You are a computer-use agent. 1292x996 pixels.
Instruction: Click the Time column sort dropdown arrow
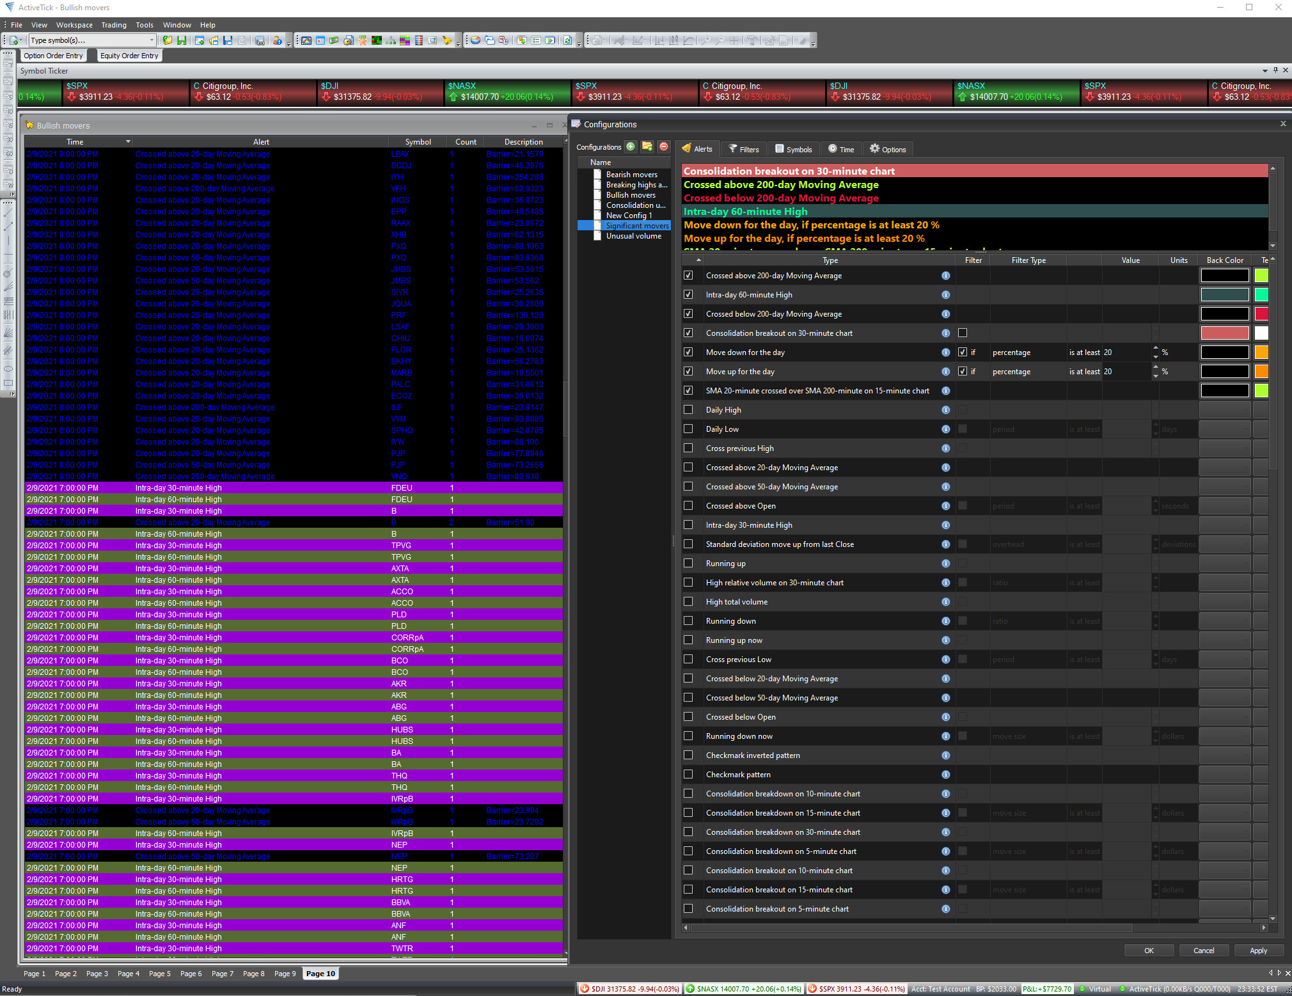coord(128,141)
